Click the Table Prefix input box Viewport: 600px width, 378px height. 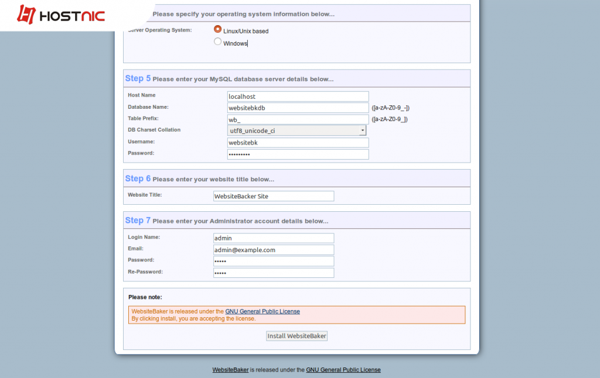[298, 119]
